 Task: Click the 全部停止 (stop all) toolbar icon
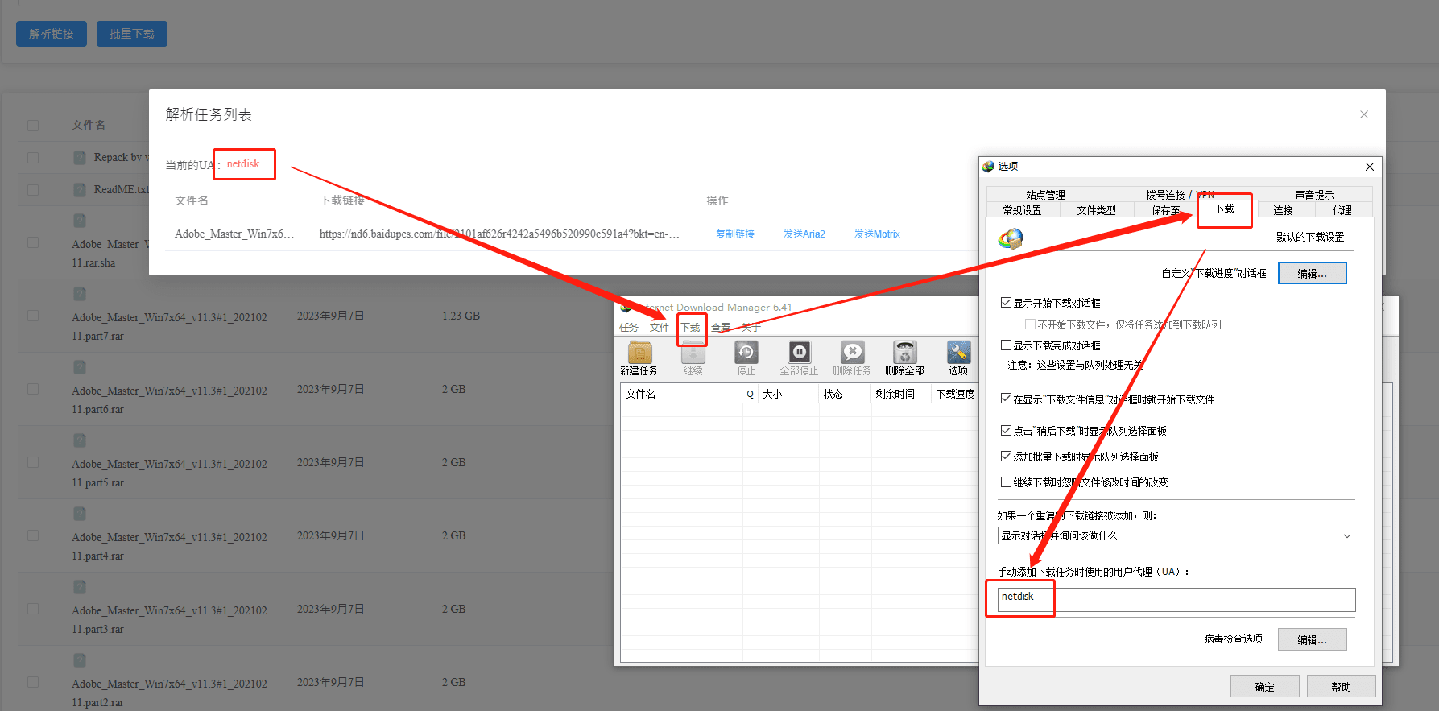point(799,353)
